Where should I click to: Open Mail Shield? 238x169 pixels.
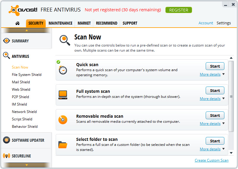(x=21, y=82)
